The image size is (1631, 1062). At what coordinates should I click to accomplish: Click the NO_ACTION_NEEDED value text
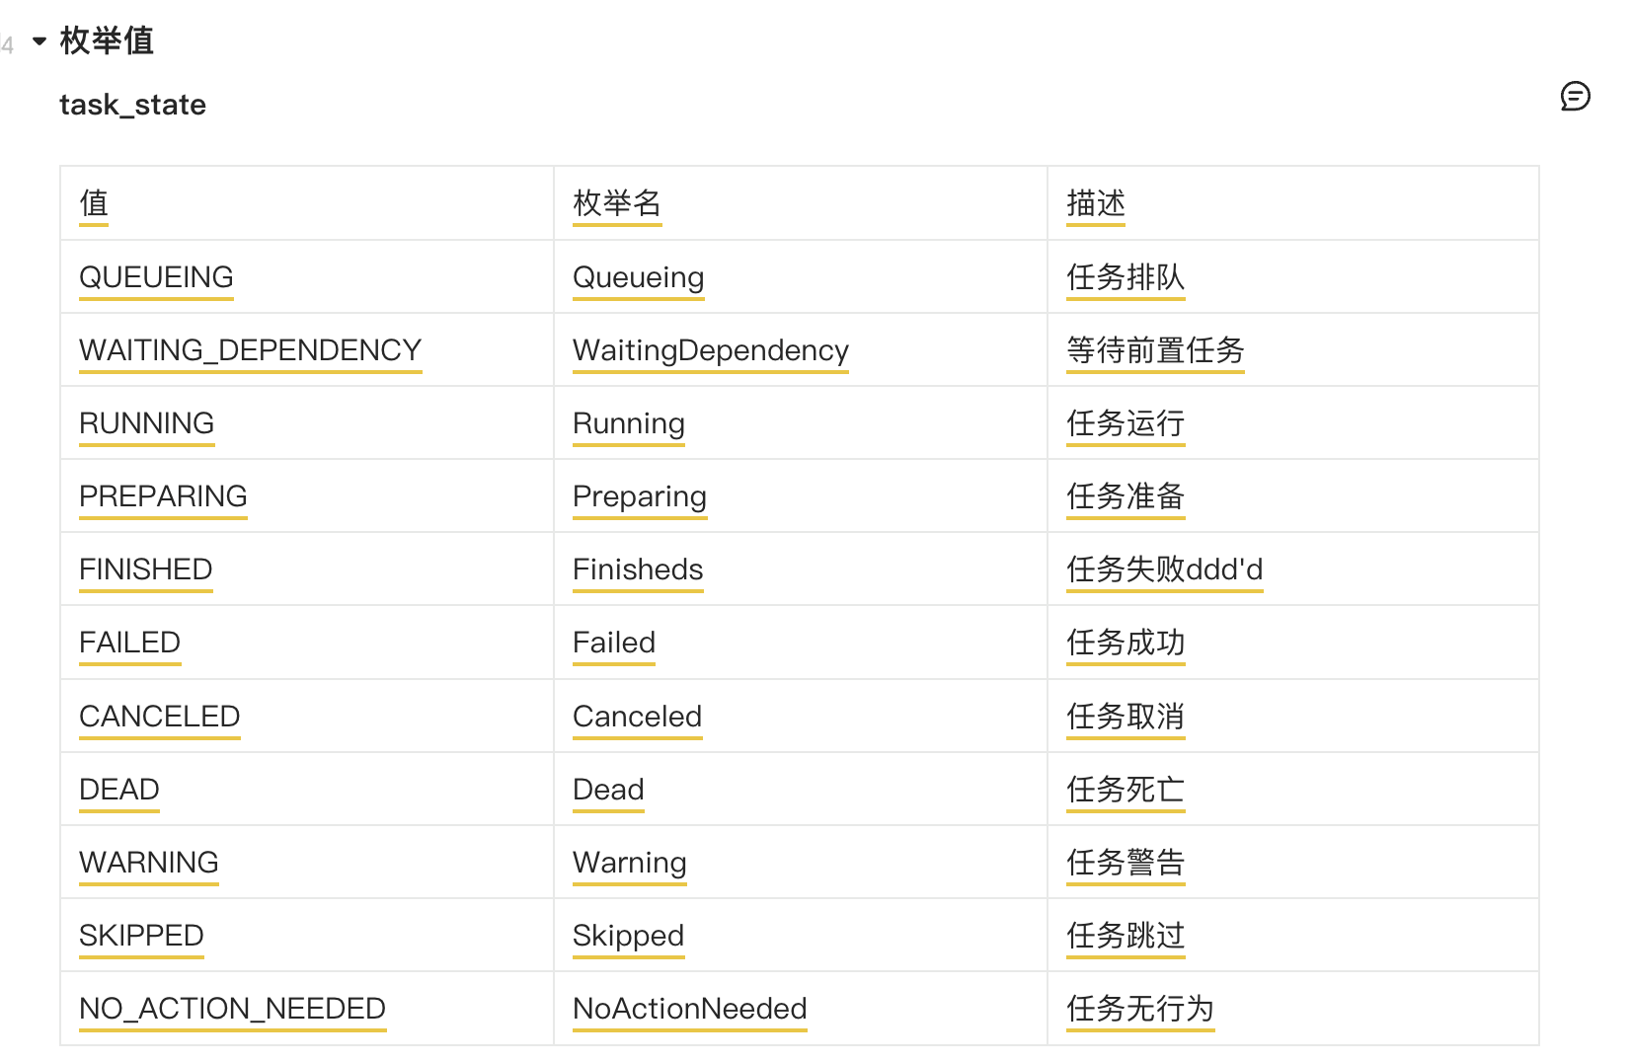click(x=232, y=1009)
